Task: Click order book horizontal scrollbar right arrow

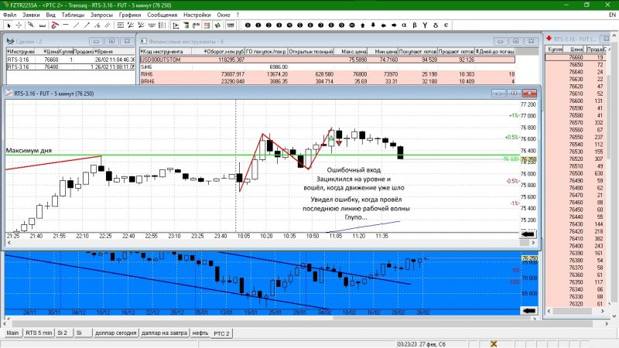Action: 603,311
